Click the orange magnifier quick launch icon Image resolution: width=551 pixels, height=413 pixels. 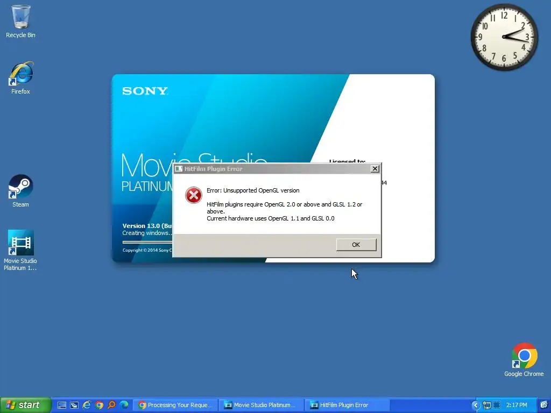(111, 405)
